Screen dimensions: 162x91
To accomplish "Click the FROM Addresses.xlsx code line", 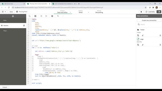I will pos(46,33).
